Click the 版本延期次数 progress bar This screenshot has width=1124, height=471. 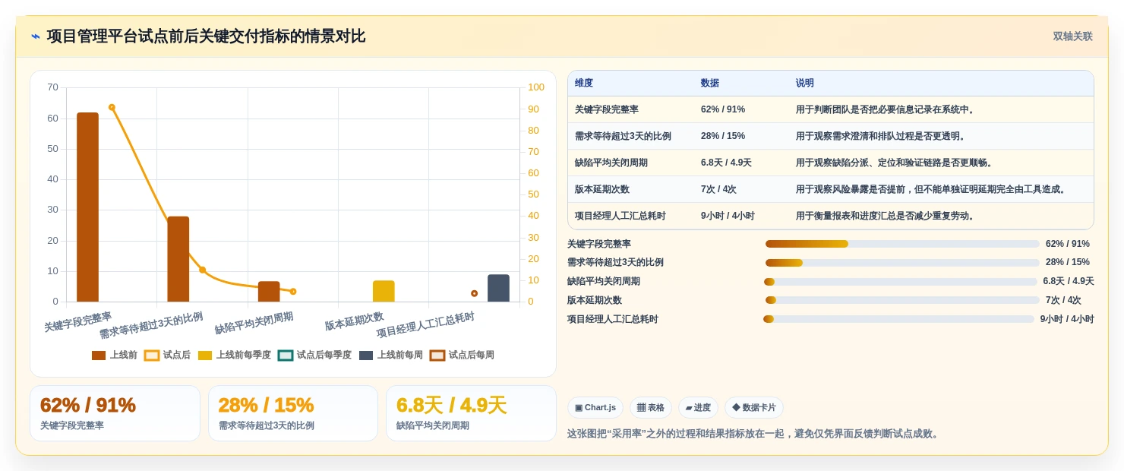pos(902,301)
